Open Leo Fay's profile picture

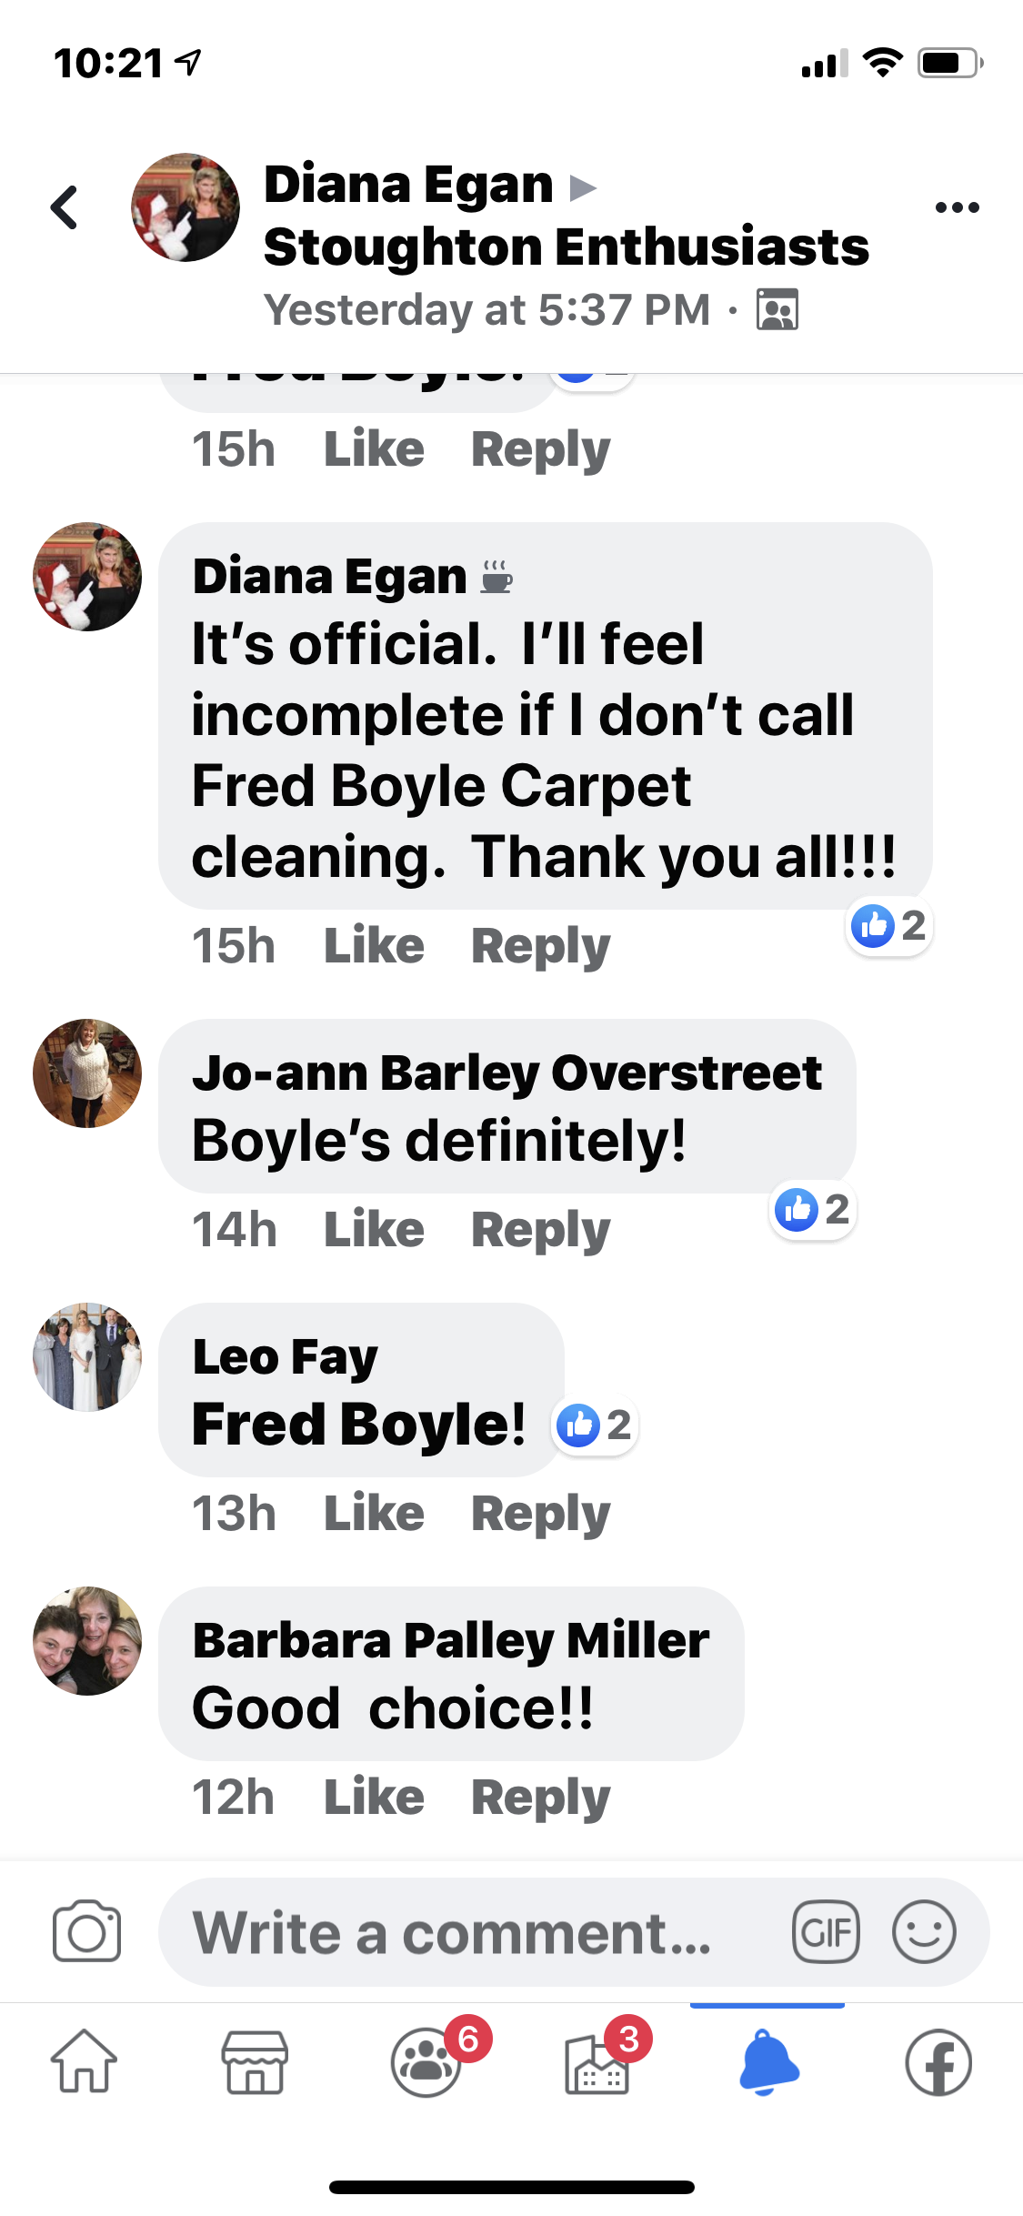click(87, 1356)
